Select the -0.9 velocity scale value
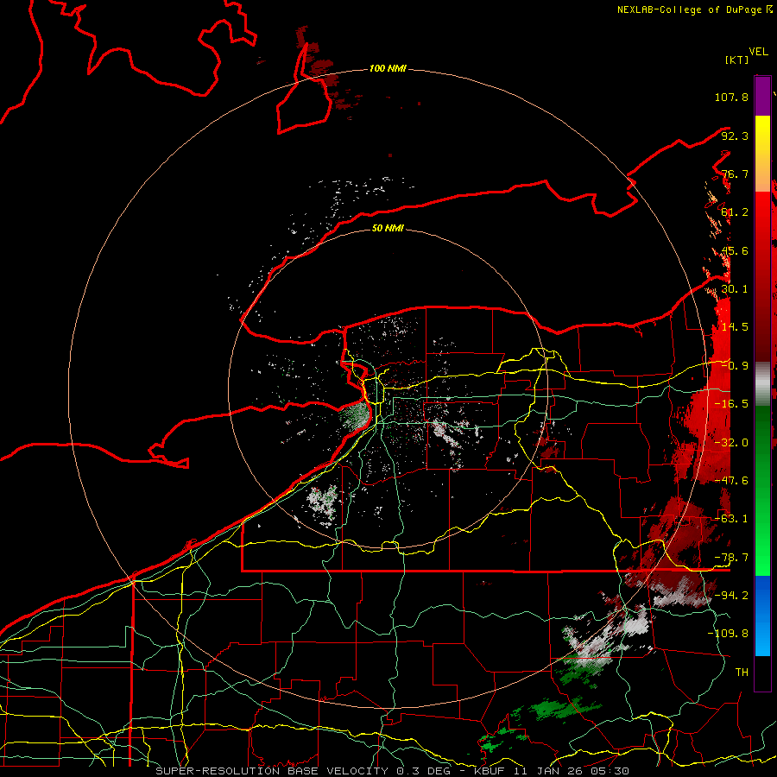The width and height of the screenshot is (777, 777). click(x=735, y=366)
